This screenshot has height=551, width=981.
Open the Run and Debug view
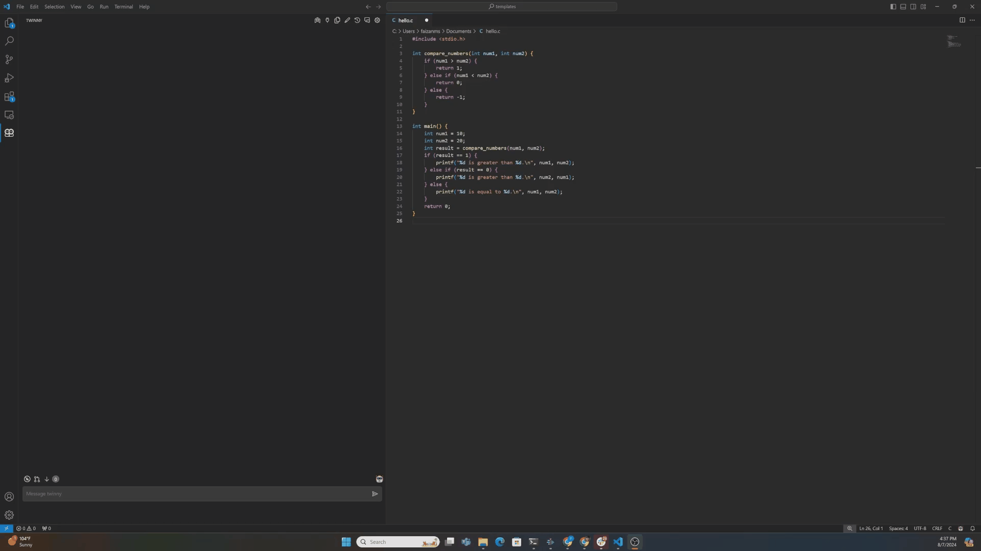pos(9,78)
